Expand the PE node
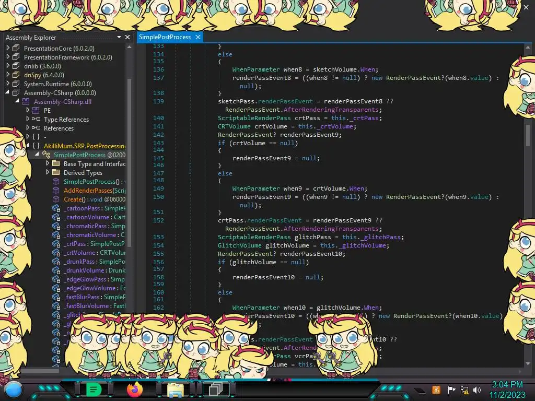The image size is (535, 401). click(28, 110)
